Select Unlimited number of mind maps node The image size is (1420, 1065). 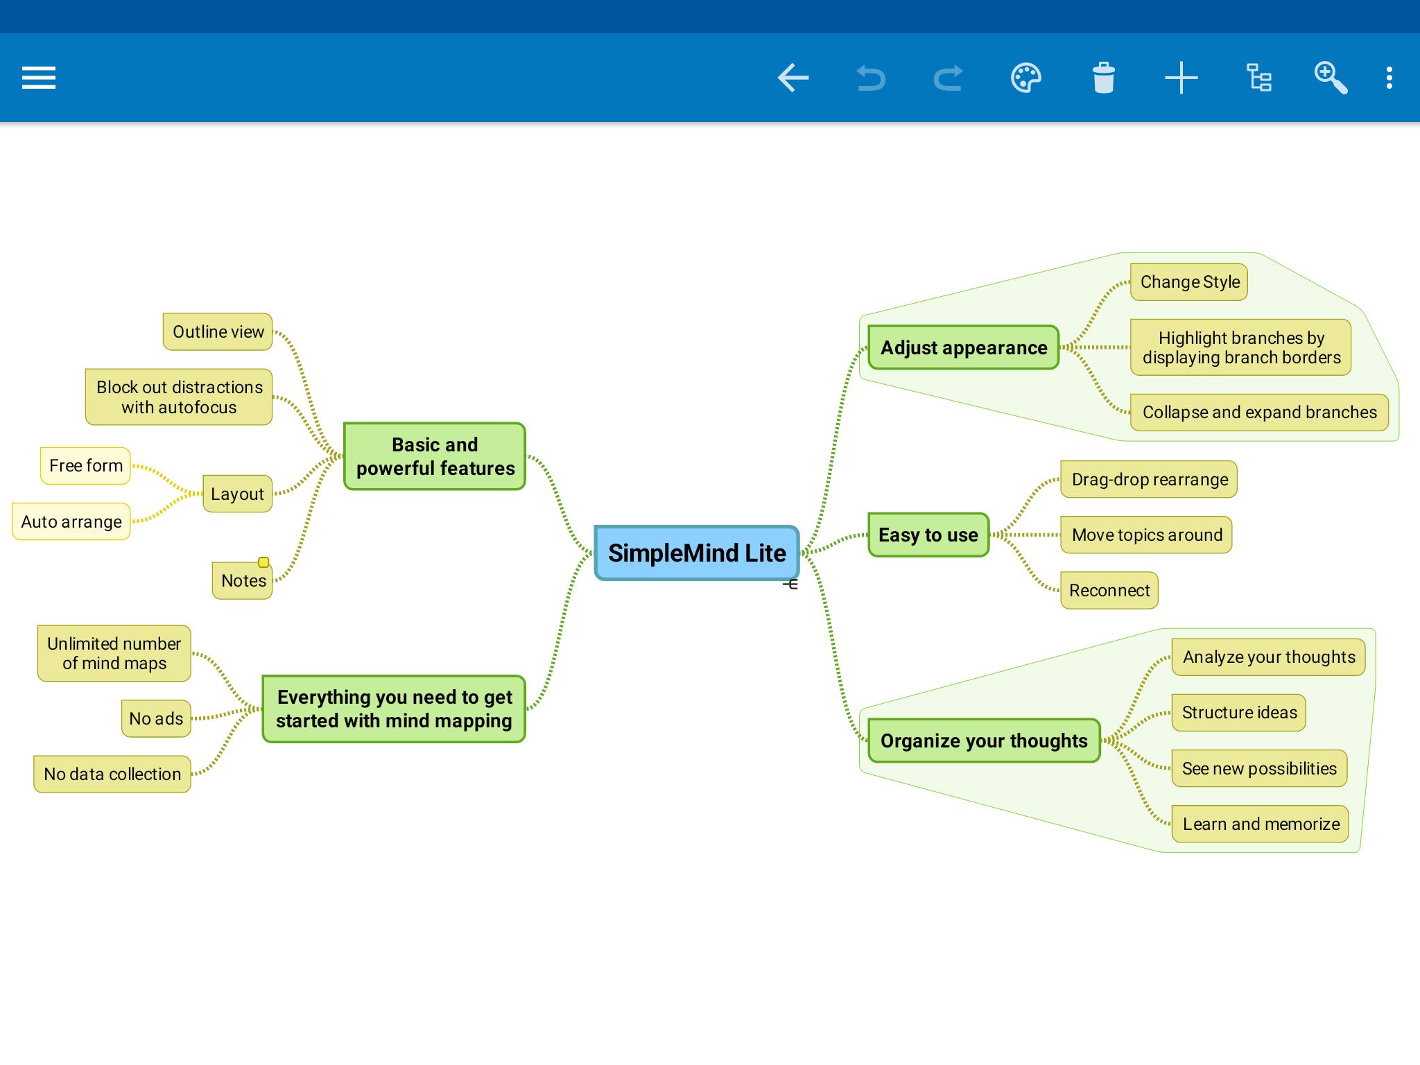pyautogui.click(x=114, y=653)
